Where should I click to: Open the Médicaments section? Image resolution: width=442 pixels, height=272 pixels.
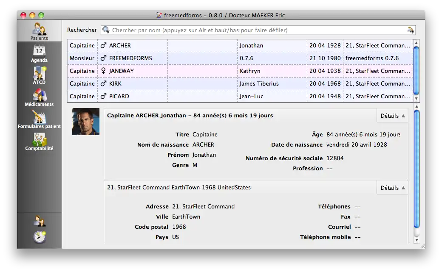coord(39,97)
